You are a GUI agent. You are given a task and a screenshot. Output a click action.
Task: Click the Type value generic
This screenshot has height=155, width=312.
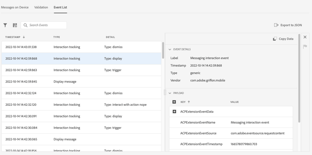click(195, 73)
